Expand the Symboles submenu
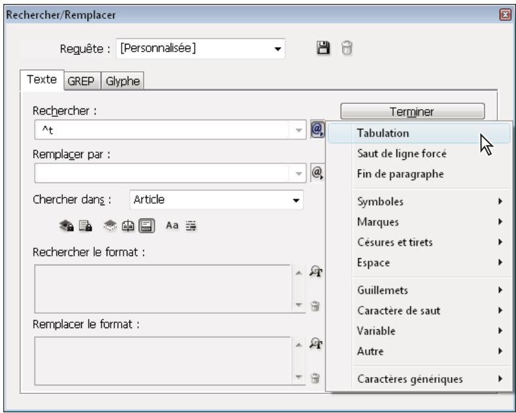Screen dimensions: 516x413 (x=431, y=201)
